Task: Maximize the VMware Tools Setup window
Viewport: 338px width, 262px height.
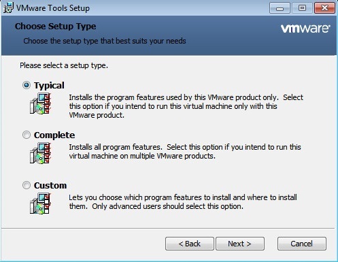Action: click(x=302, y=8)
